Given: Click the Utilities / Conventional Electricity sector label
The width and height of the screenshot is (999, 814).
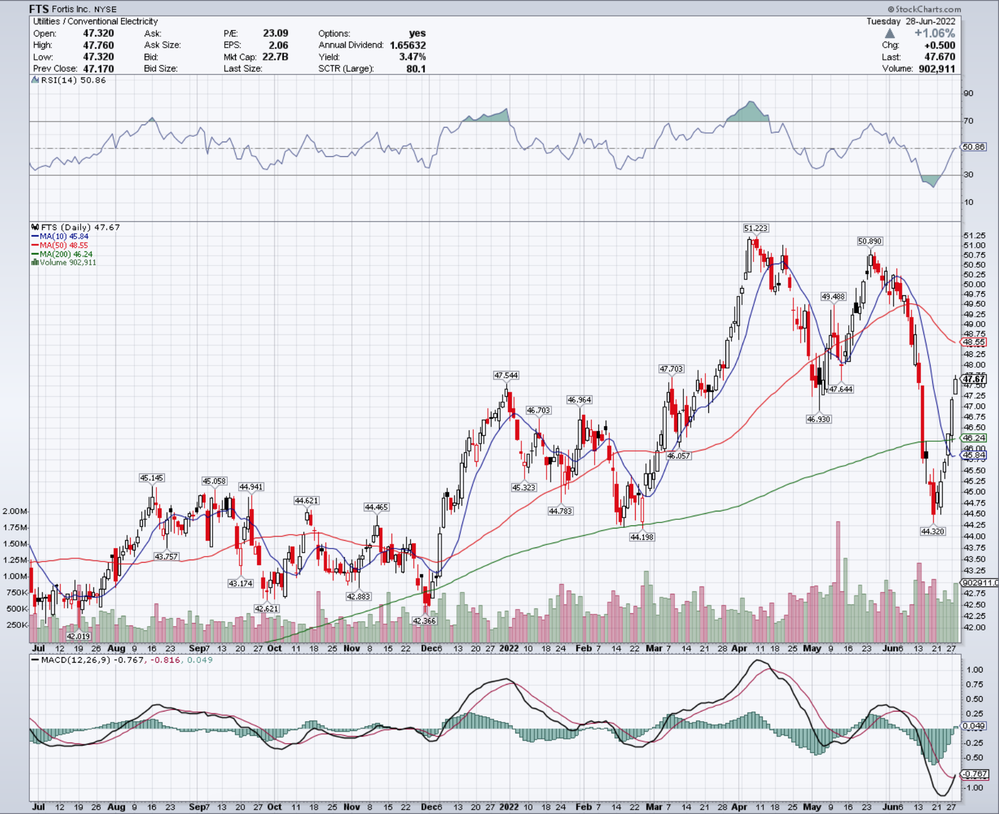Looking at the screenshot, I should click(95, 21).
